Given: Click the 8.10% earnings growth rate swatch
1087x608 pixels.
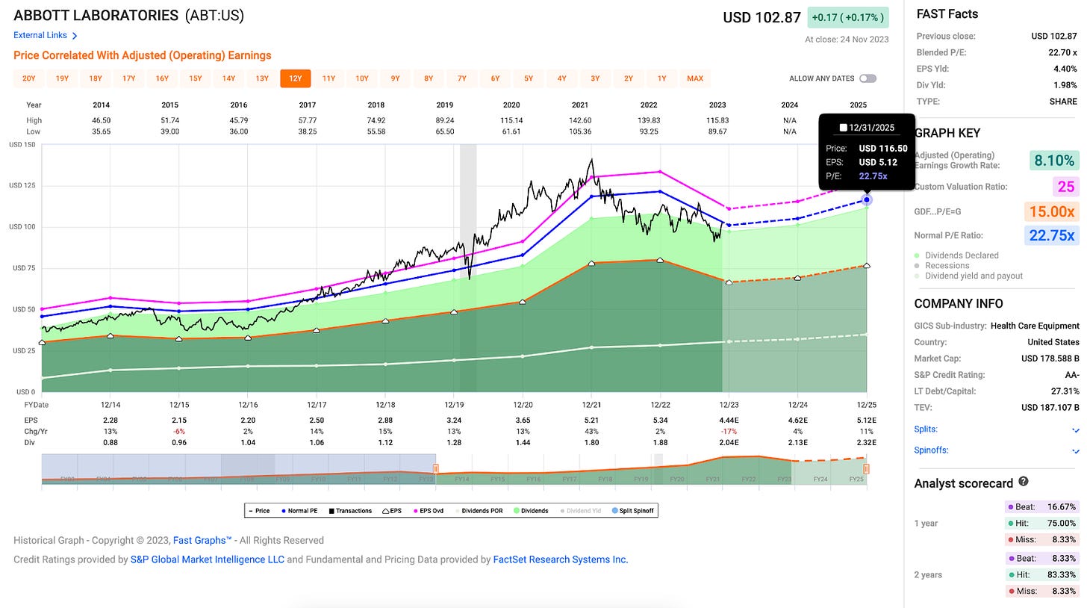Looking at the screenshot, I should click(x=1054, y=160).
